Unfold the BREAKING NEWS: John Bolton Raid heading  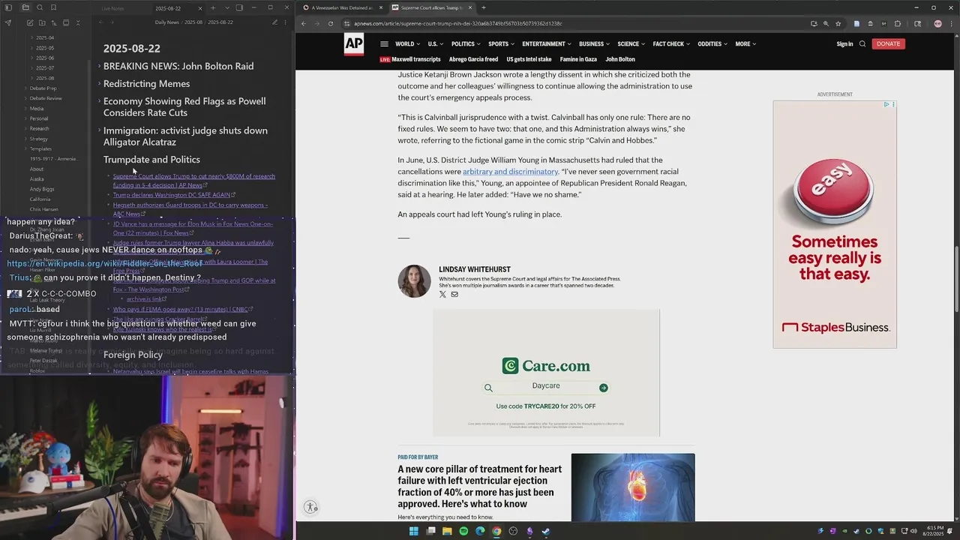click(99, 66)
